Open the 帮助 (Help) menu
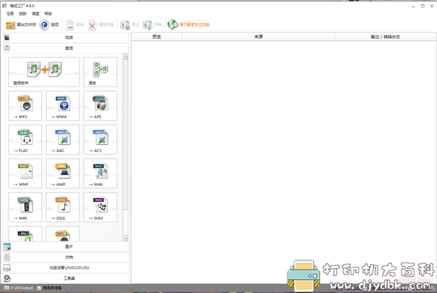Image resolution: width=437 pixels, height=293 pixels. 48,14
